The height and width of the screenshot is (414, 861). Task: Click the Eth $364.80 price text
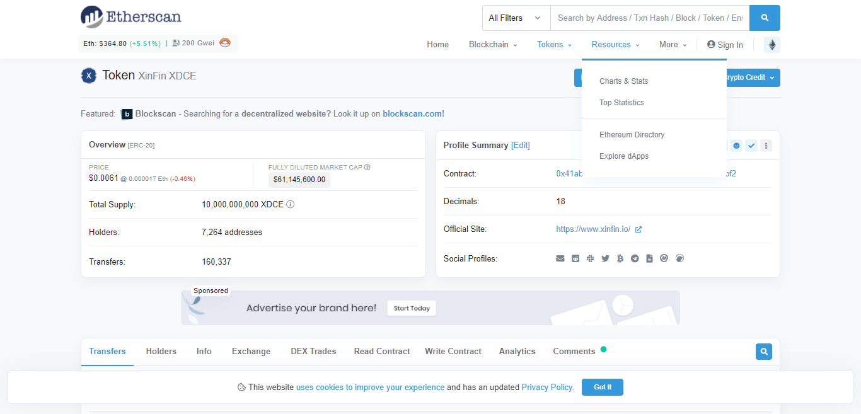pyautogui.click(x=105, y=43)
